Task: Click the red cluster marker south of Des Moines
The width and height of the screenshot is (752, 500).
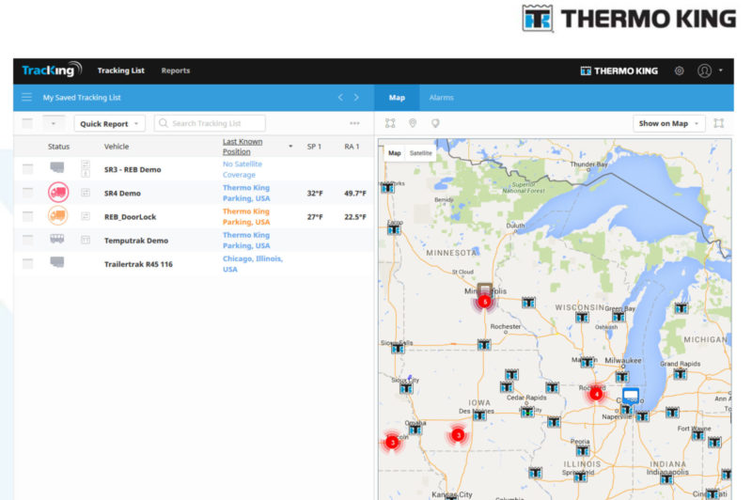Action: tap(458, 435)
